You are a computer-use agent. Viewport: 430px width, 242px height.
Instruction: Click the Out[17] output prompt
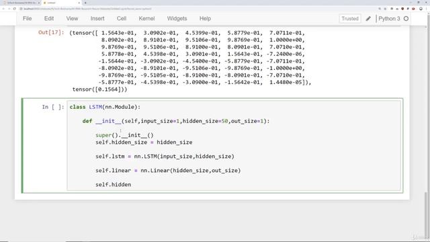[51, 33]
